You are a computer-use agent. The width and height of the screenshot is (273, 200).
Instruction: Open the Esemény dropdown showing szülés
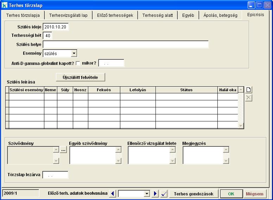coord(74,53)
